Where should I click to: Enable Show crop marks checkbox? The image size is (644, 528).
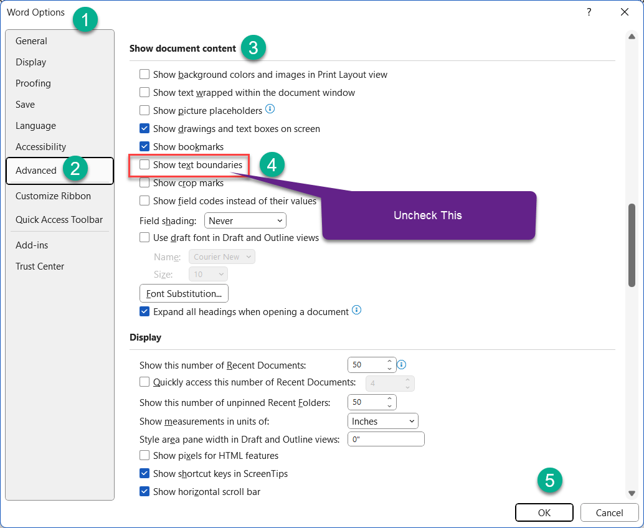[144, 182]
